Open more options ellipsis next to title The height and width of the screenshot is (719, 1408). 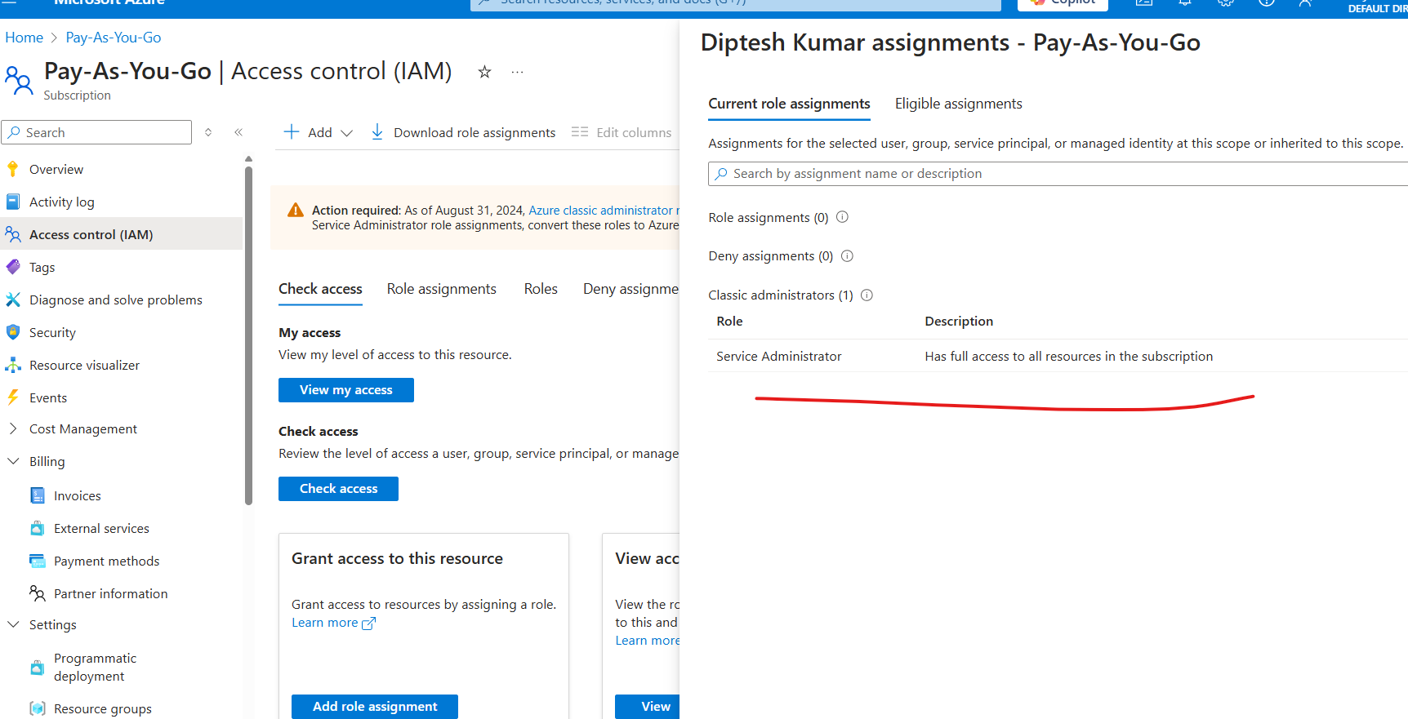(517, 72)
